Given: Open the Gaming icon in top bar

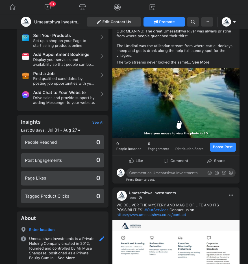Looking at the screenshot, I should point(152,7).
